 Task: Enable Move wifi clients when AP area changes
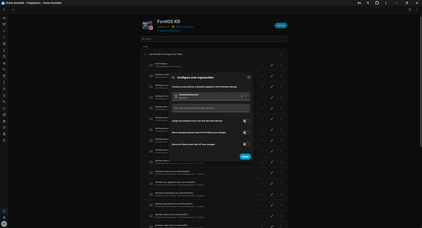pos(246,144)
